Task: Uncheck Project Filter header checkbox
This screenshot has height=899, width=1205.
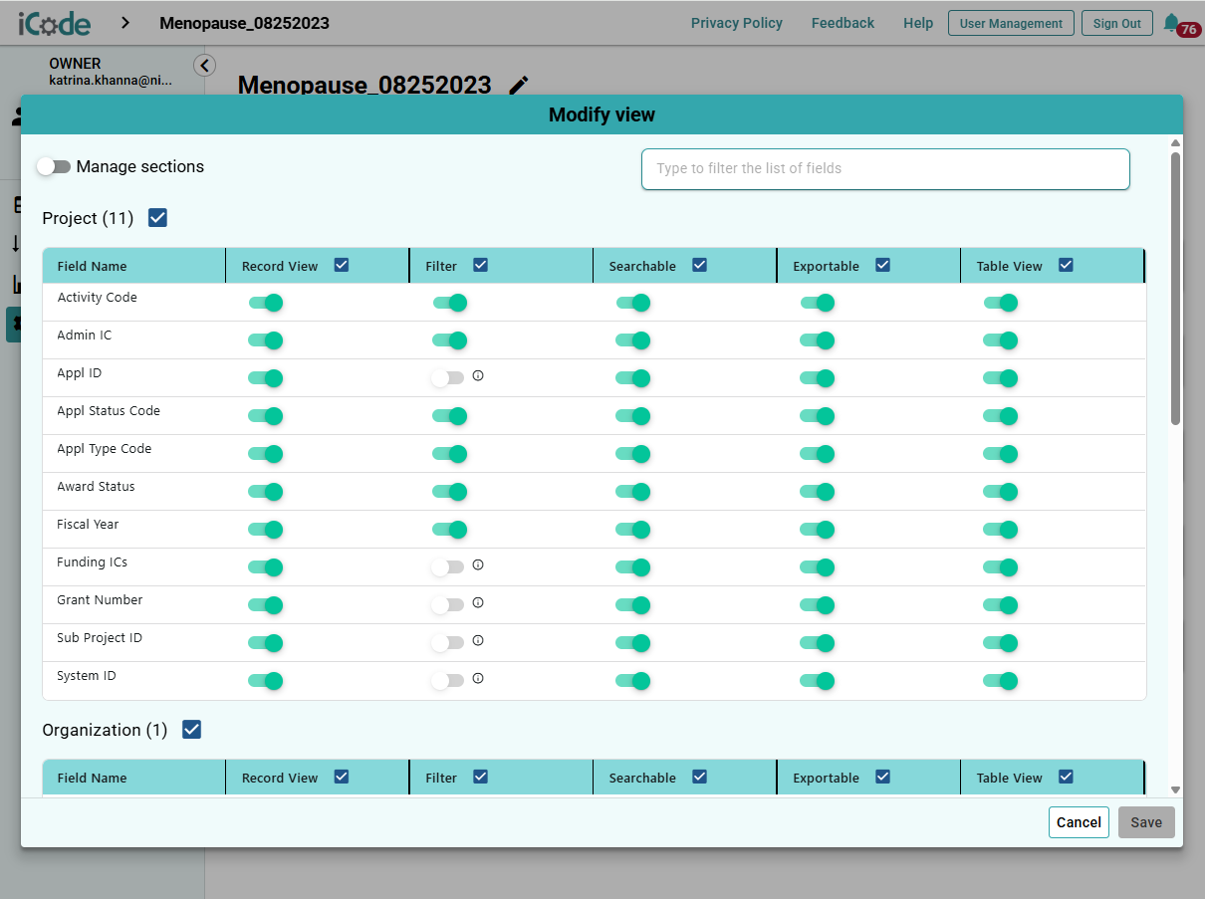Action: 480,265
